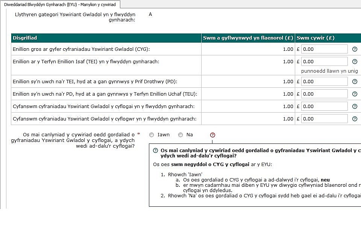Click help icon for cyfraniadau y cyflogwr row
This screenshot has width=361, height=241.
pos(355,119)
